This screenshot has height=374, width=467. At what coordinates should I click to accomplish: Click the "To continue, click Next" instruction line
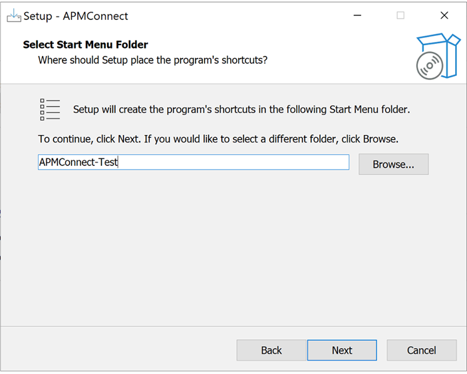point(218,139)
